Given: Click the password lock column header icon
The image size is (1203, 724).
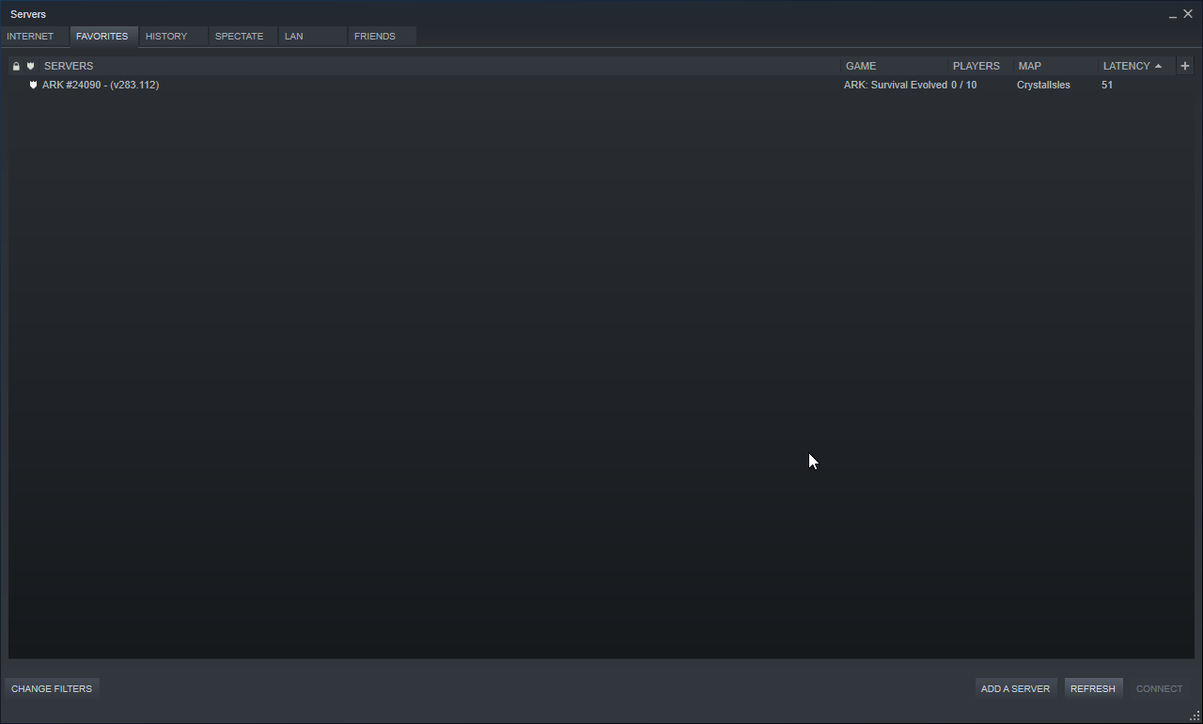Looking at the screenshot, I should tap(16, 66).
